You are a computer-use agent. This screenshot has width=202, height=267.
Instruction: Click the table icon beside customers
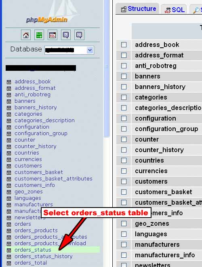(x=9, y=166)
